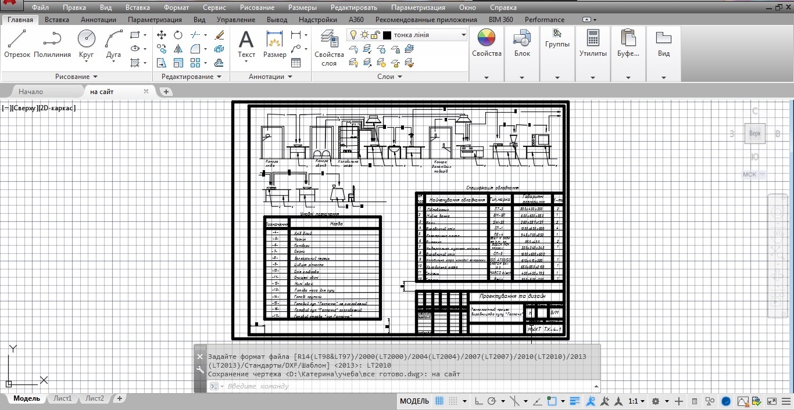Toggle layer freeze sun icon
Image resolution: width=794 pixels, height=410 pixels.
coord(364,35)
